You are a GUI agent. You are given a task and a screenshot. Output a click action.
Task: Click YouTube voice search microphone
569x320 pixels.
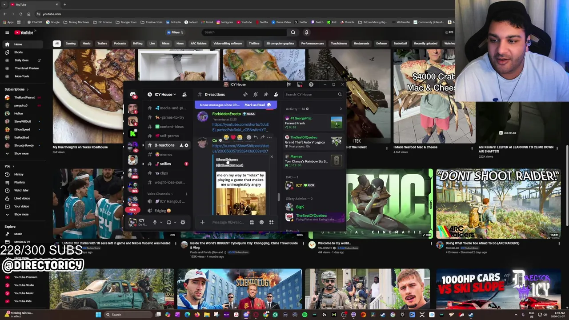pos(306,32)
